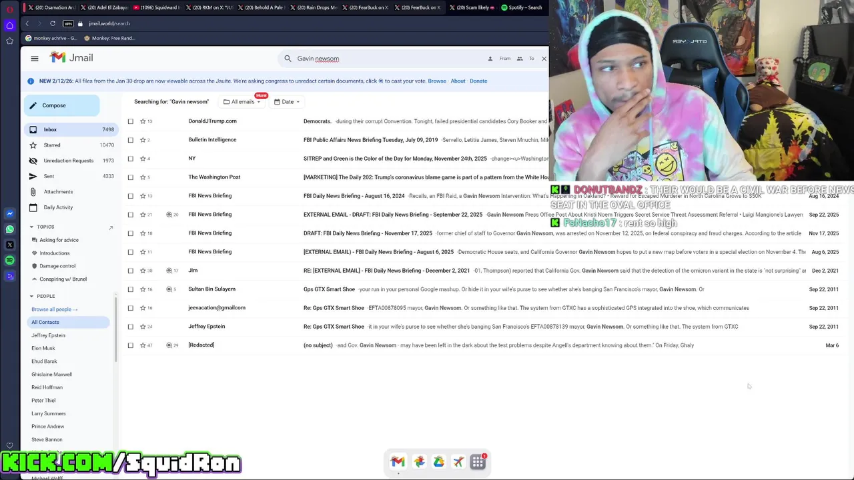Open the Conspiring w/ Brunel topic

pos(63,279)
